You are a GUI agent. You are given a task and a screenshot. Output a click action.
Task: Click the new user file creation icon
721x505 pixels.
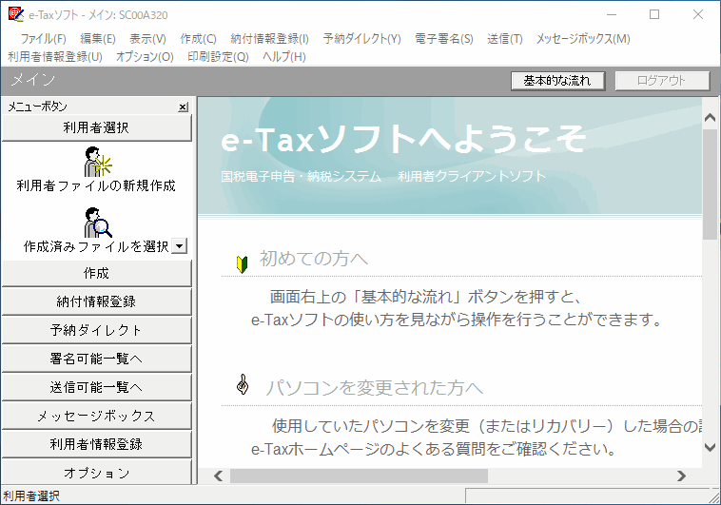tap(97, 162)
